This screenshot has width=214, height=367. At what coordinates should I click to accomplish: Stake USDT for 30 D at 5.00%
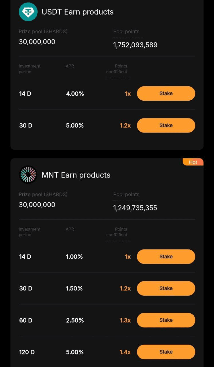[166, 125]
